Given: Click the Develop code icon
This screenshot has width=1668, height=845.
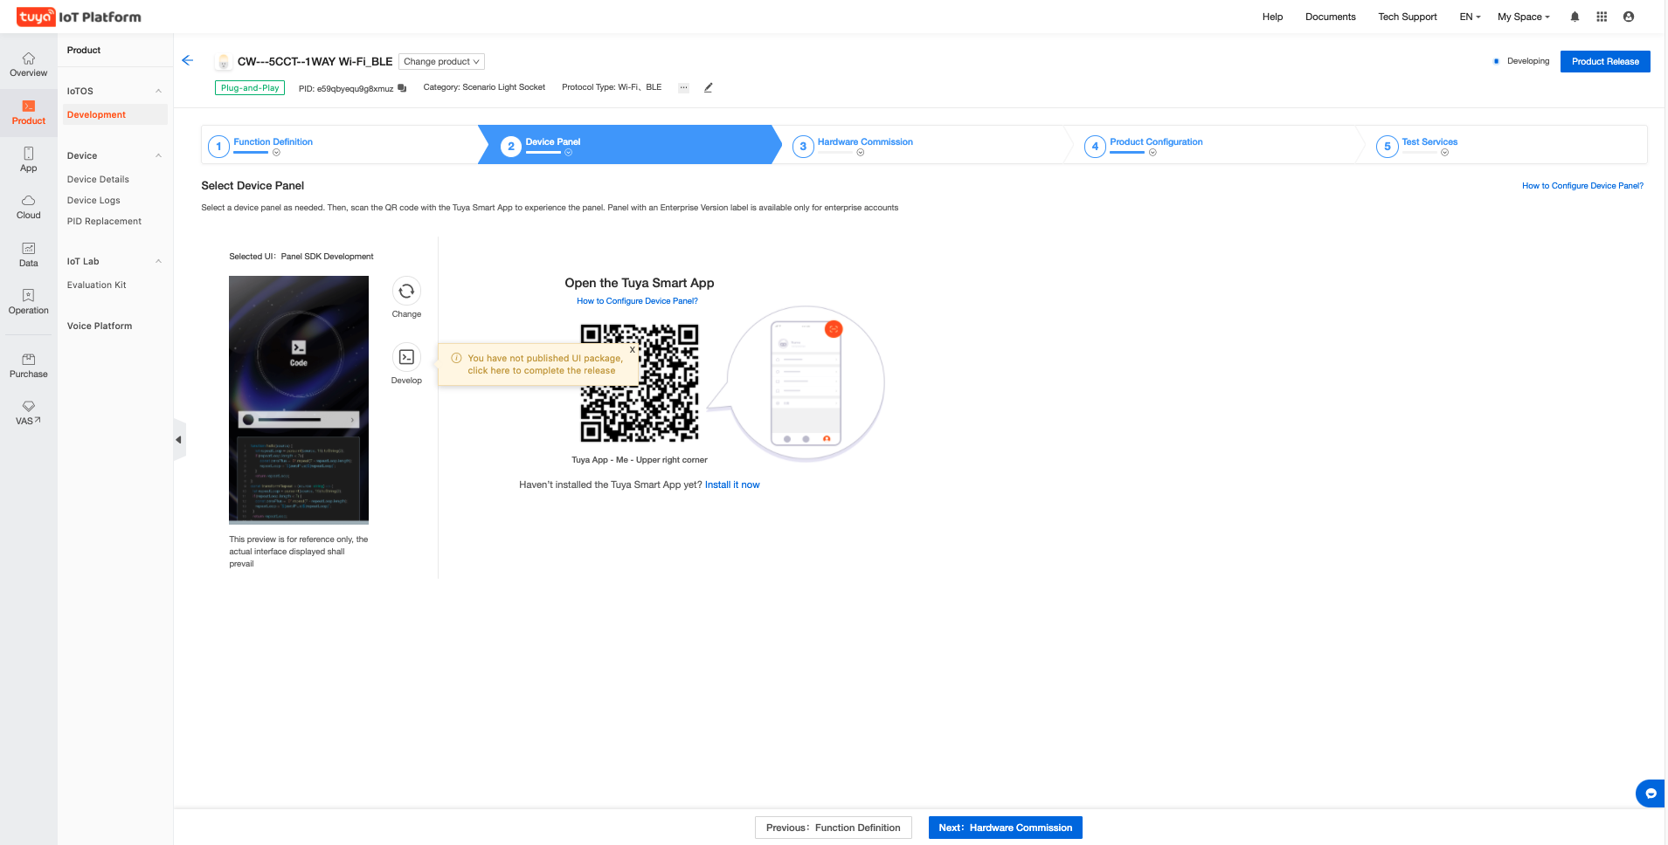Looking at the screenshot, I should click(406, 357).
